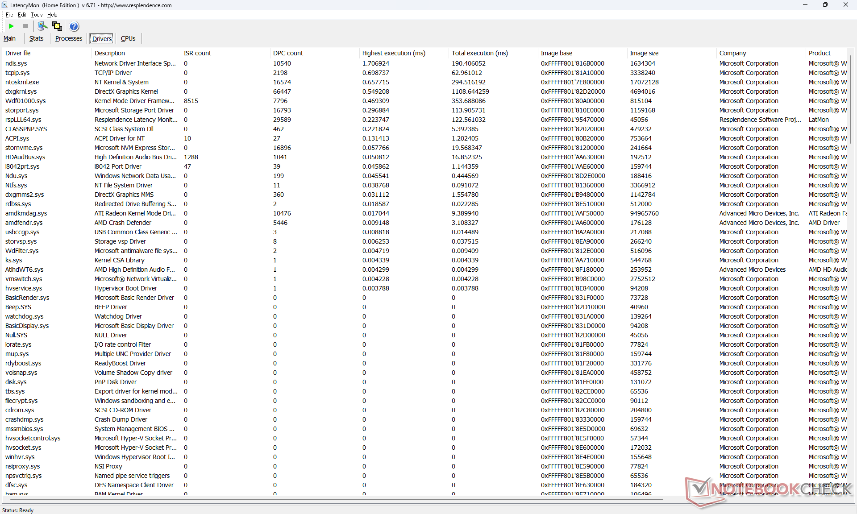Sort by the ISR count column header
The height and width of the screenshot is (514, 857).
coord(197,53)
